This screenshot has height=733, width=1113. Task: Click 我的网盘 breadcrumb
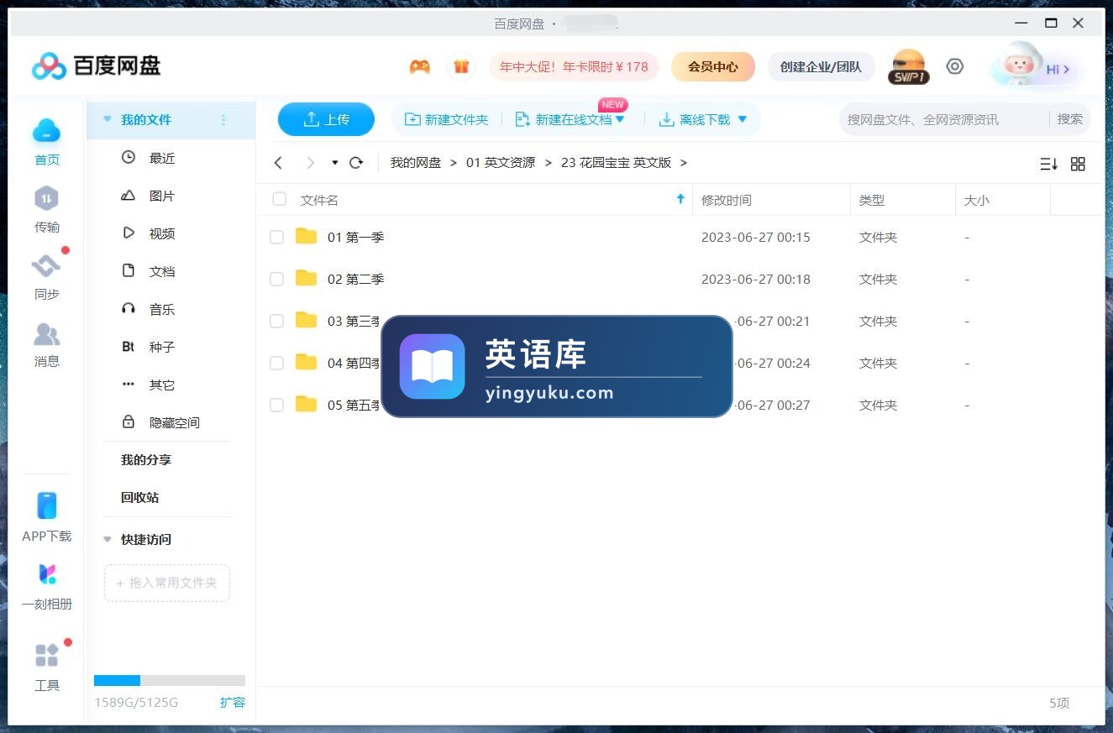(416, 163)
